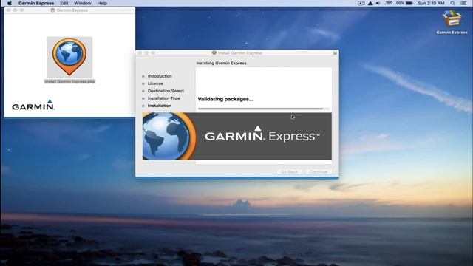The width and height of the screenshot is (473, 266).
Task: Click the License step in installer
Action: [x=155, y=83]
